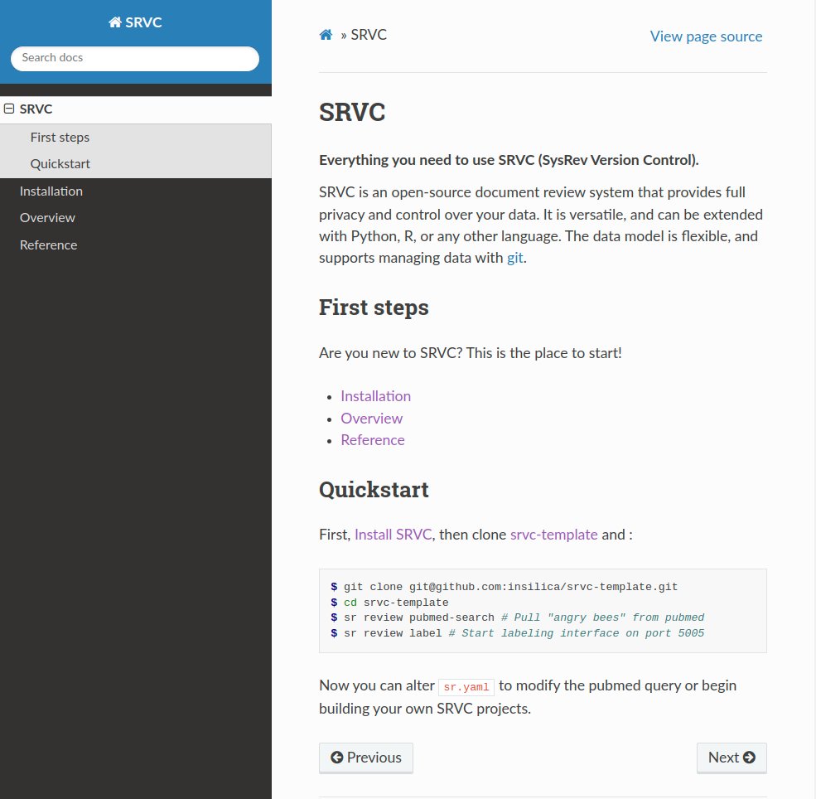Click the Search docs input field
The image size is (816, 799).
click(135, 58)
